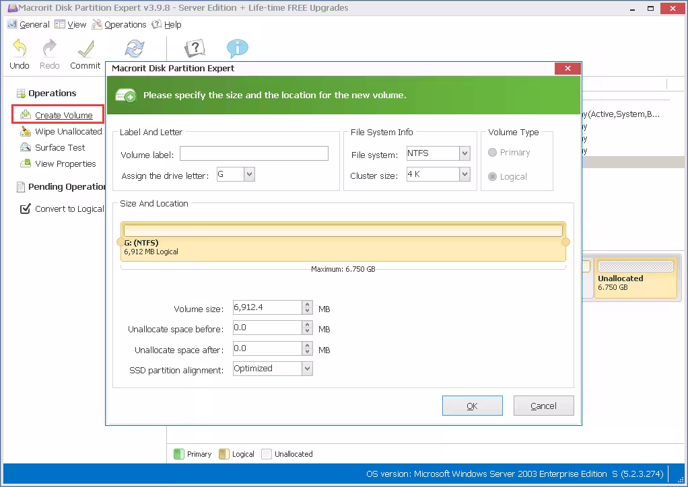Click the Volume size value field
Viewport: 688px width, 487px height.
point(267,307)
